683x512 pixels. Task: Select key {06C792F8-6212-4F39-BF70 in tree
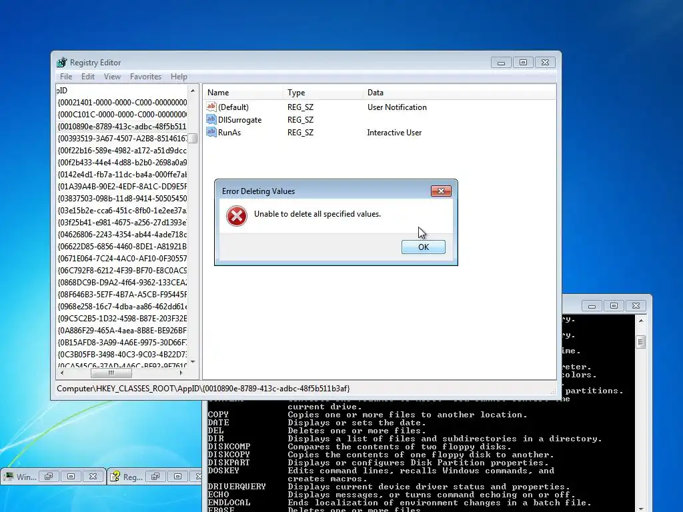[122, 271]
